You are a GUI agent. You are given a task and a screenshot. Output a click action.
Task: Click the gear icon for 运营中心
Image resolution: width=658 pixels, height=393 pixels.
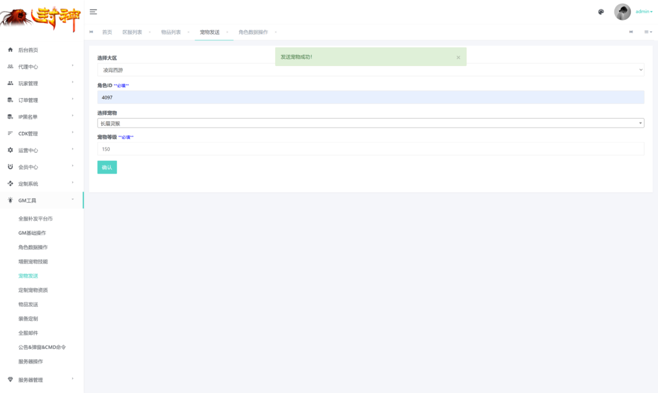10,150
